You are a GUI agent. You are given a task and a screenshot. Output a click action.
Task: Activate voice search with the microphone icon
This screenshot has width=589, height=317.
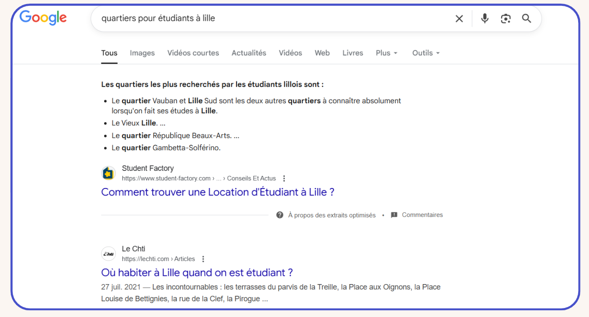coord(484,18)
